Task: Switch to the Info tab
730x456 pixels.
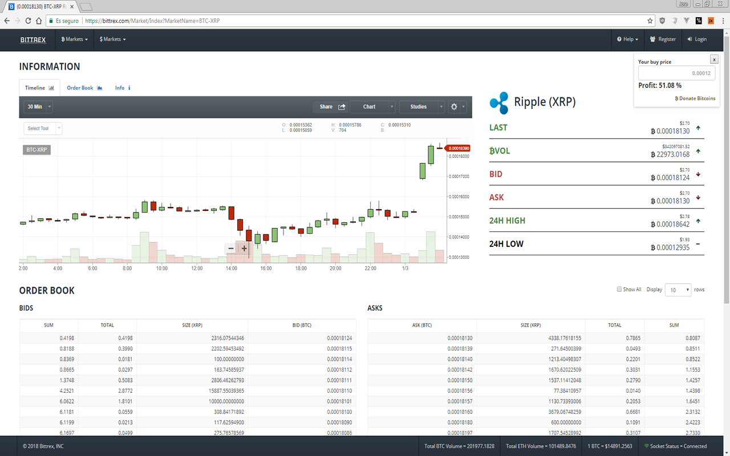Action: [123, 88]
